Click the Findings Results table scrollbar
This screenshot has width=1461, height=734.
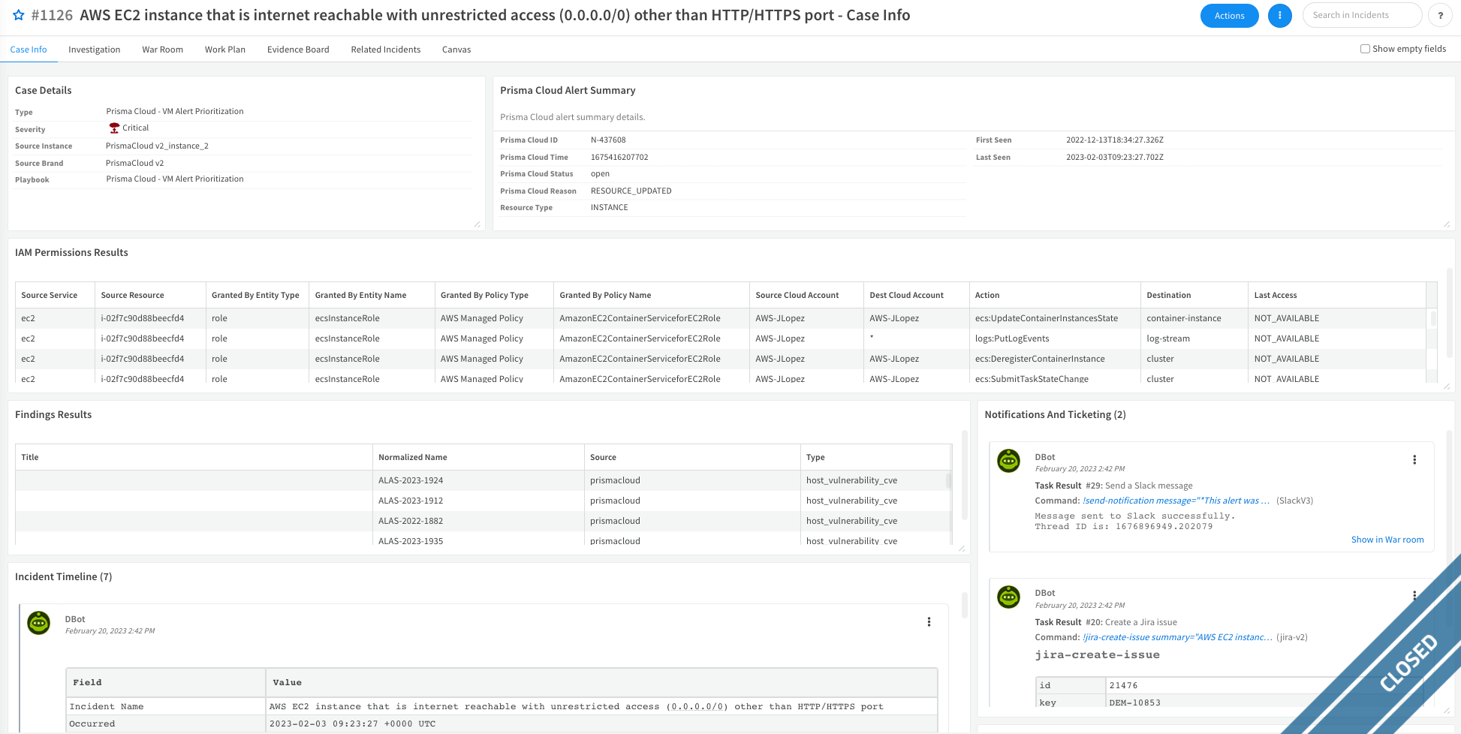tap(948, 480)
